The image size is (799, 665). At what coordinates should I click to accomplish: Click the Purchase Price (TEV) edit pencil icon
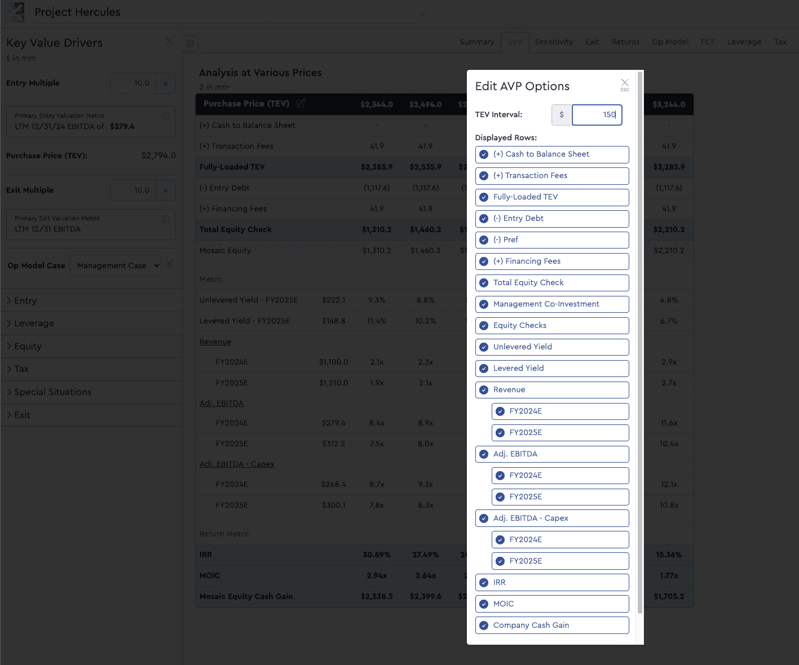(x=301, y=103)
